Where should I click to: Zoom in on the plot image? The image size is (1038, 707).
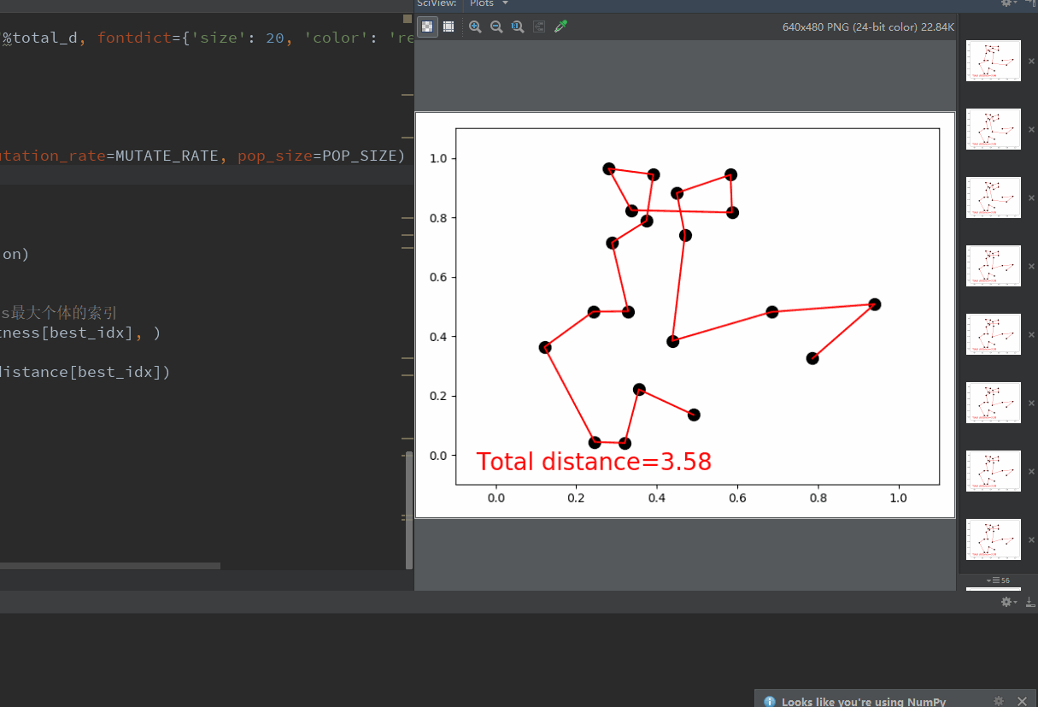475,27
